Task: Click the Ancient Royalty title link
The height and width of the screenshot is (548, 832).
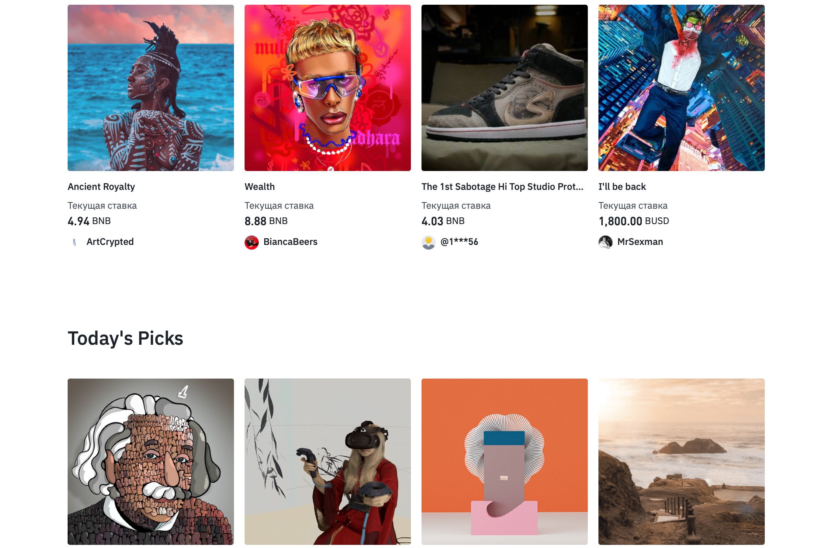Action: tap(101, 187)
